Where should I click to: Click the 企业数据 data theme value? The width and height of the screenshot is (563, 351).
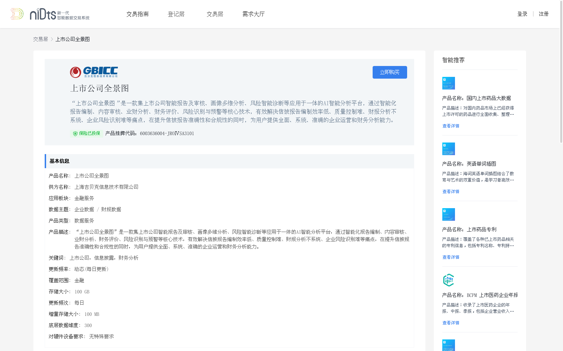click(84, 210)
